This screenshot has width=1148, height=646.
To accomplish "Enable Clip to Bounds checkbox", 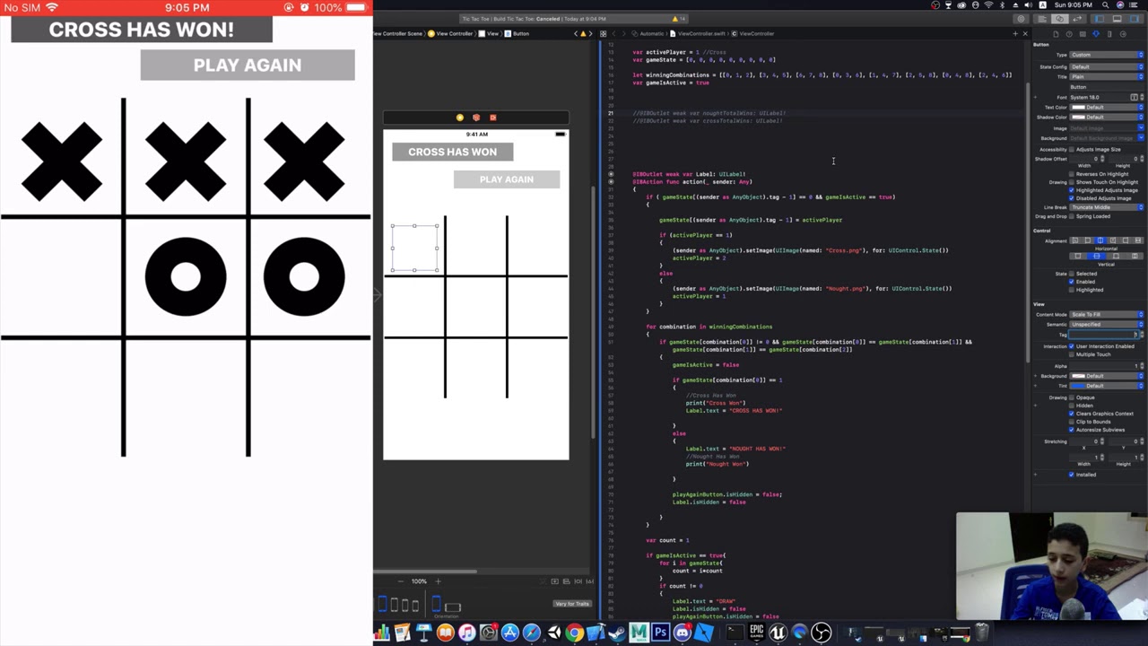I will (1072, 422).
